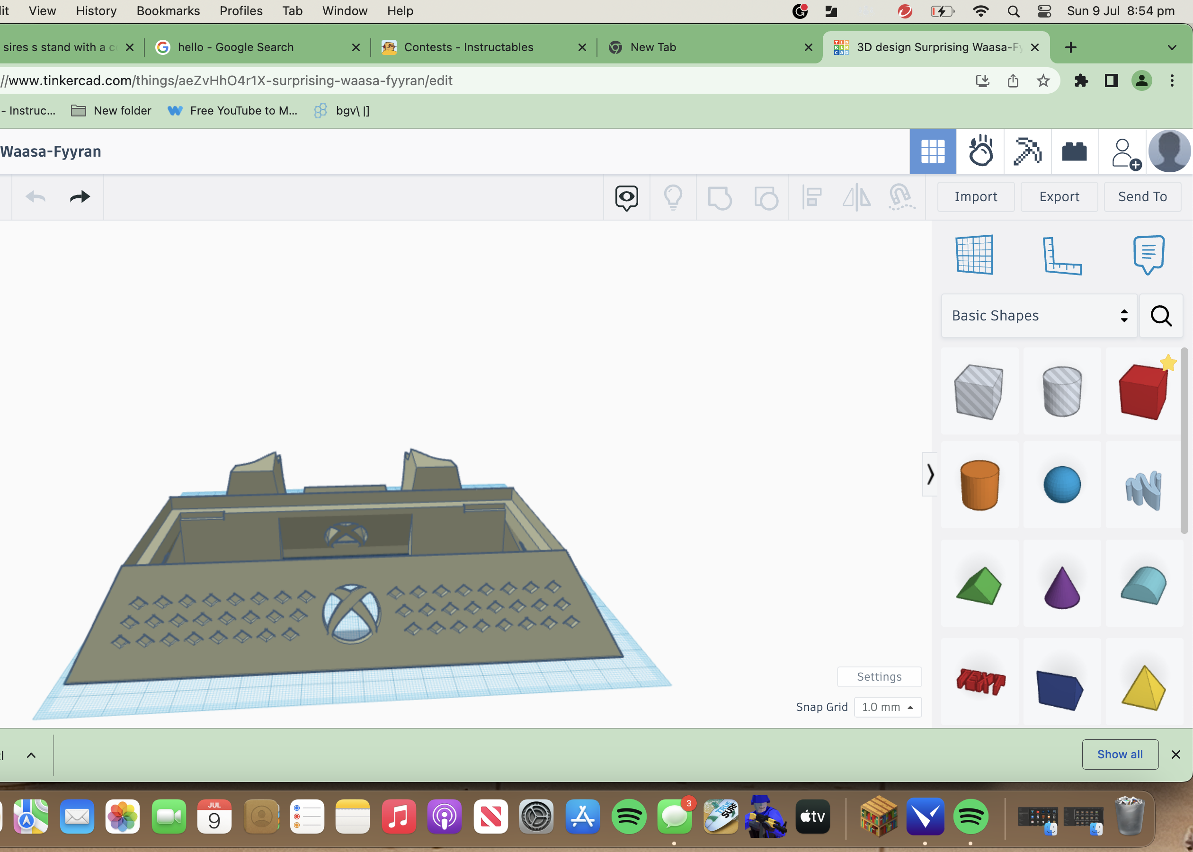The height and width of the screenshot is (852, 1193).
Task: Select the orange Cylinder shape thumbnail
Action: click(979, 485)
